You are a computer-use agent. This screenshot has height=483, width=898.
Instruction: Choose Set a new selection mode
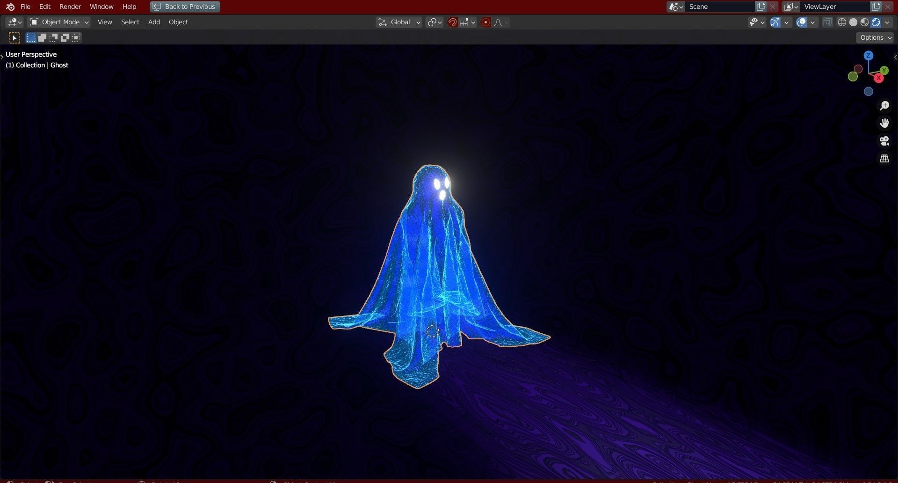click(31, 37)
